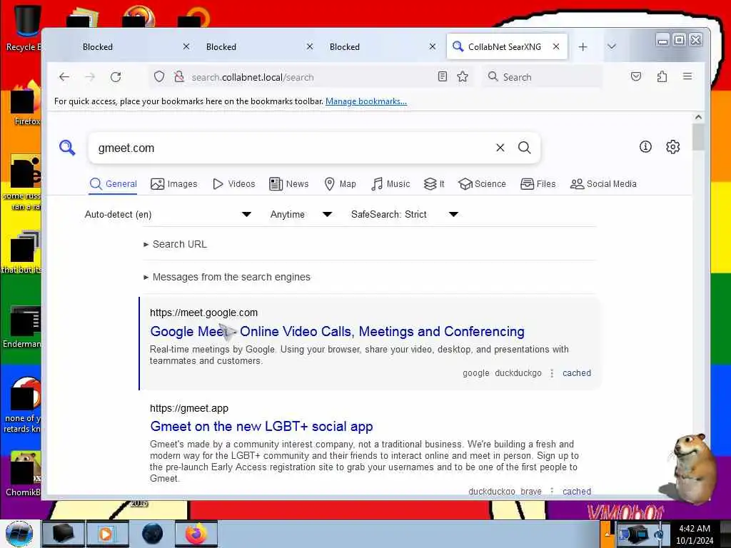Select the IT search category
The height and width of the screenshot is (548, 731).
pos(434,184)
